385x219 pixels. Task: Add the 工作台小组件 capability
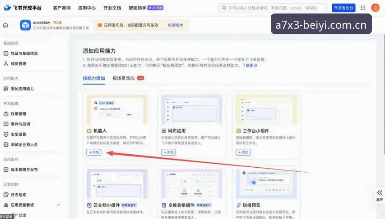pyautogui.click(x=243, y=152)
